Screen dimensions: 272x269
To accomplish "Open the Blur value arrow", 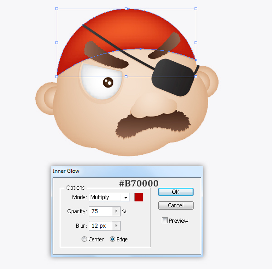I will click(x=117, y=225).
